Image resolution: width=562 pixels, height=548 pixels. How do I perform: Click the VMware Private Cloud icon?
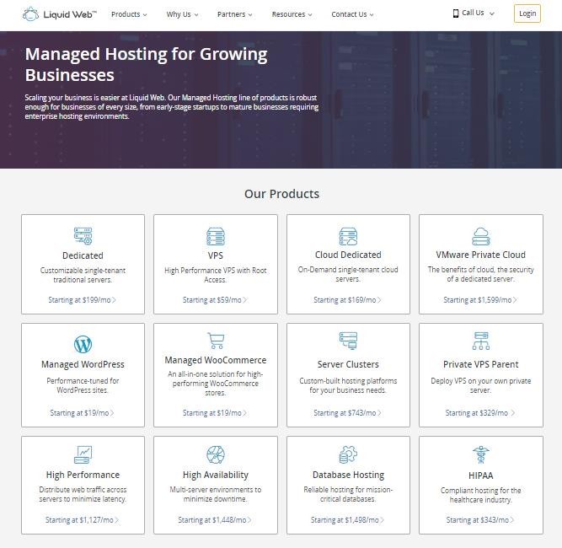click(480, 236)
